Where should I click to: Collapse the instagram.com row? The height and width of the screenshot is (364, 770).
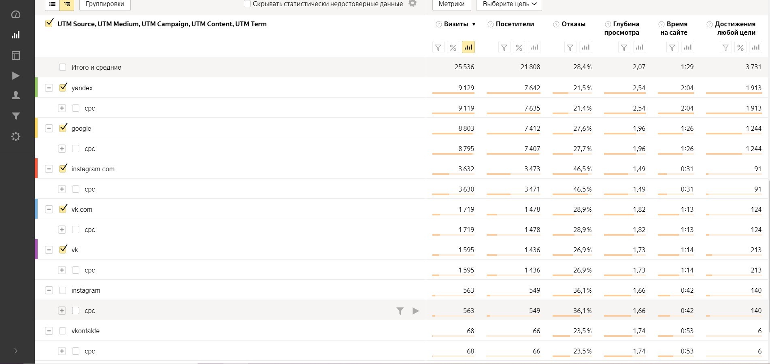[x=49, y=169]
